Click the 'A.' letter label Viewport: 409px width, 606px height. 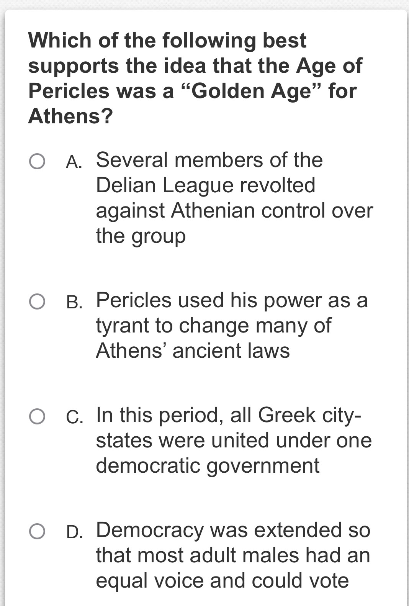point(74,162)
